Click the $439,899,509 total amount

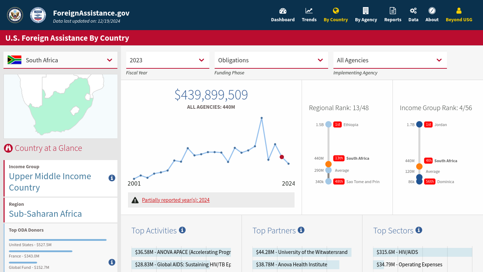coord(211,95)
